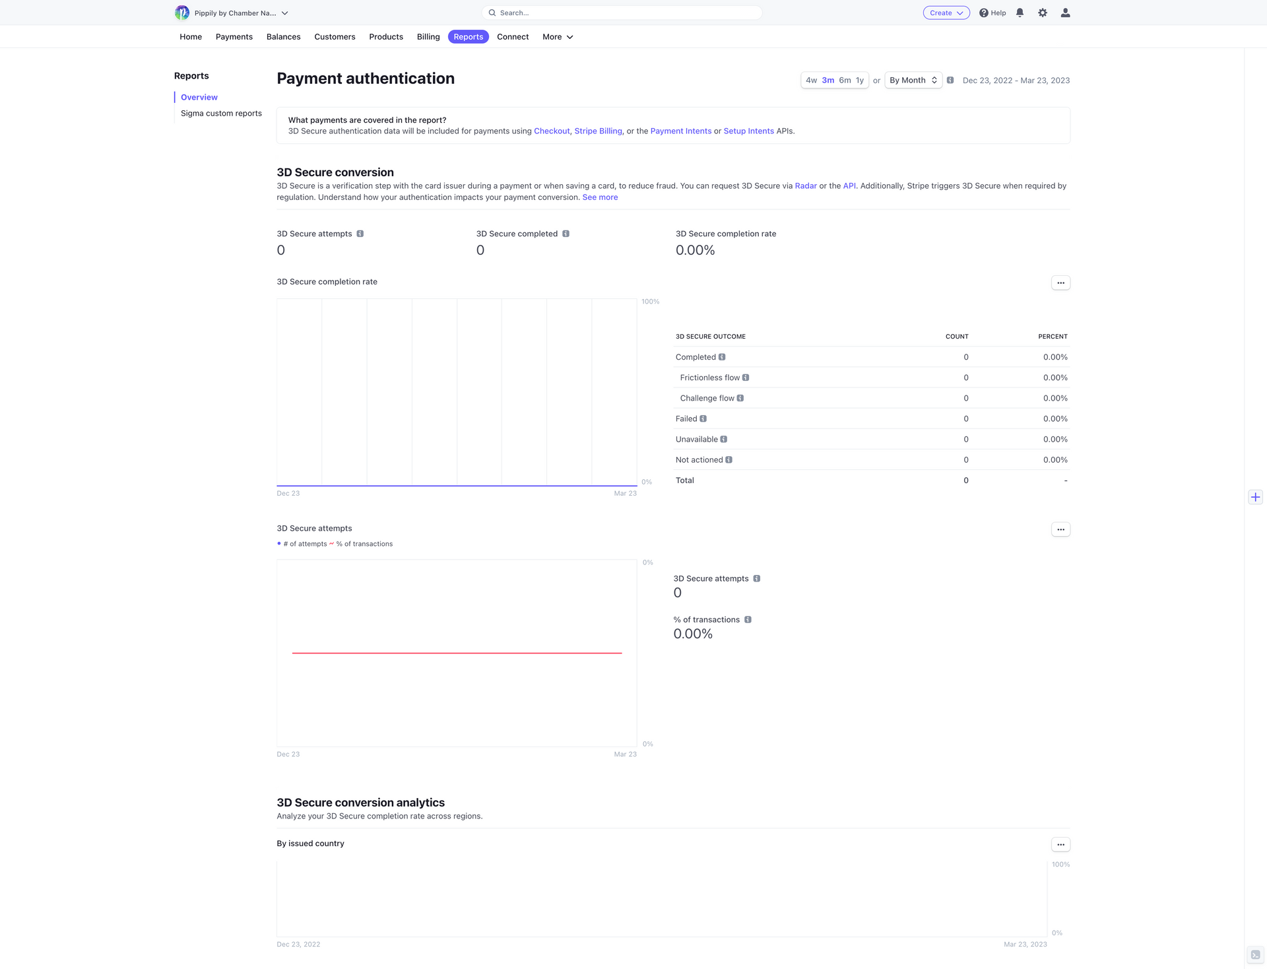Image resolution: width=1267 pixels, height=969 pixels.
Task: Select the 3m time range
Action: (x=828, y=80)
